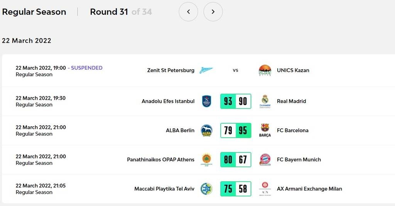
Task: Click the Anadolu Efes Istanbul logo
Action: pos(206,101)
